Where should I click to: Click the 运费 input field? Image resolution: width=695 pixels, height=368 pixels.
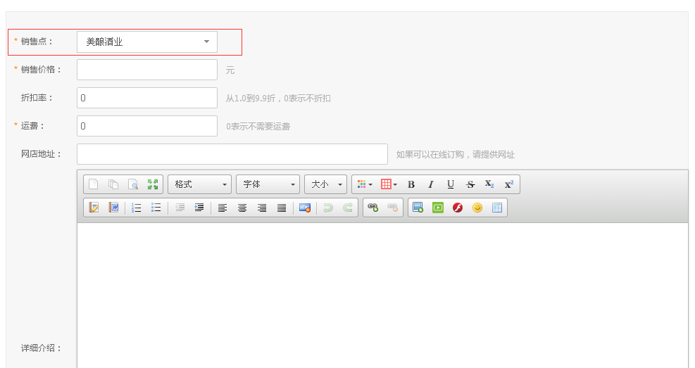point(147,126)
